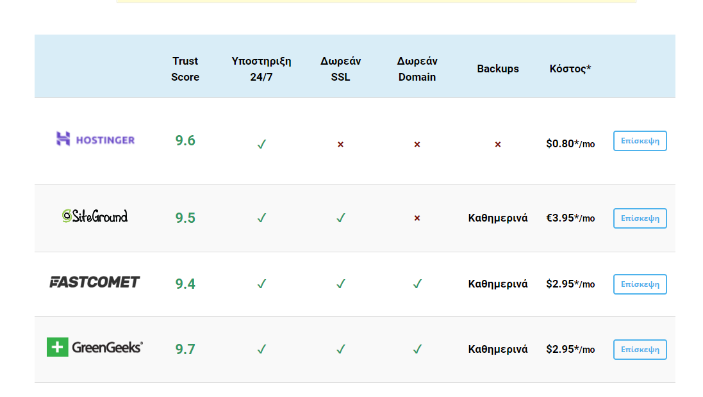
Task: Click the SiteGround logo
Action: coord(95,216)
